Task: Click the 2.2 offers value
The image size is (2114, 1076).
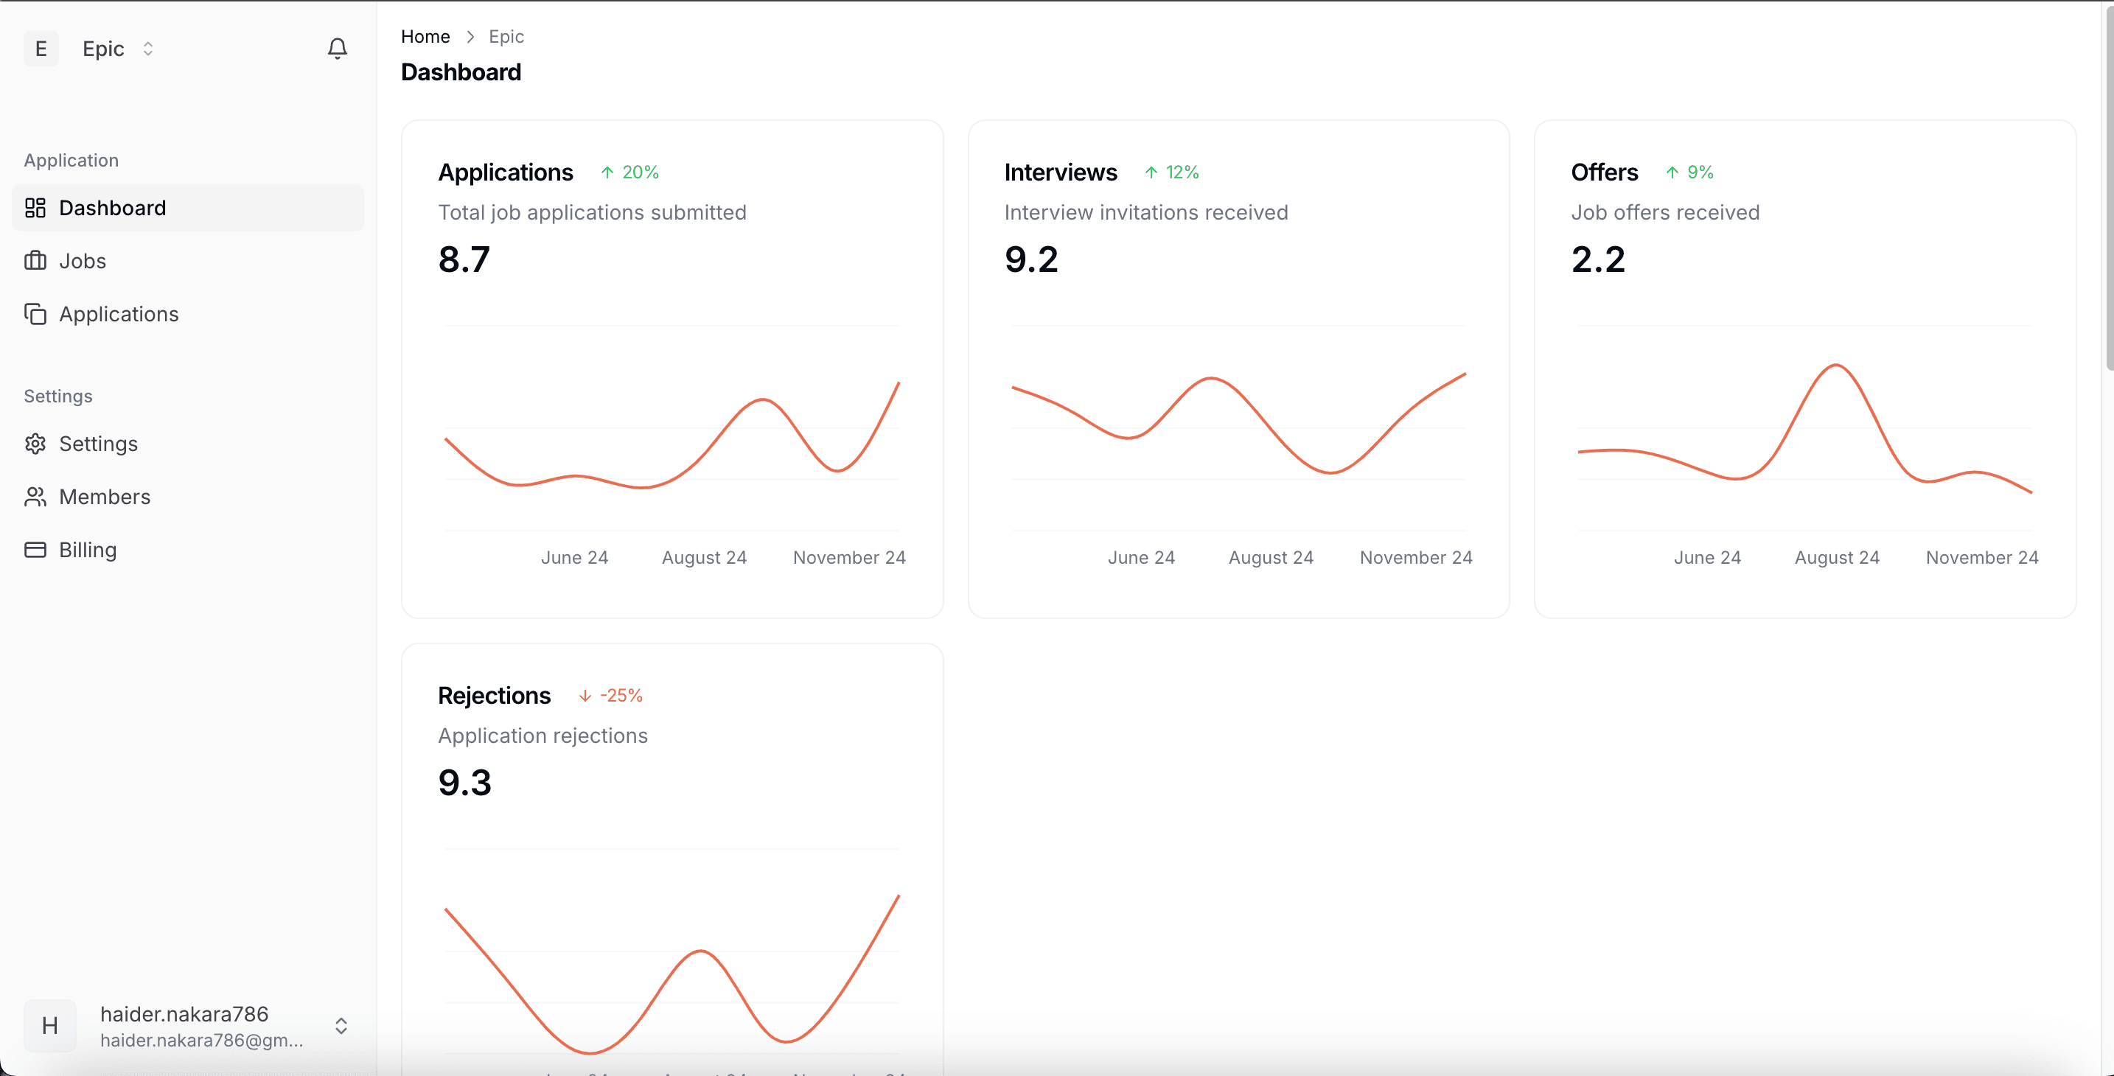Action: (1598, 260)
